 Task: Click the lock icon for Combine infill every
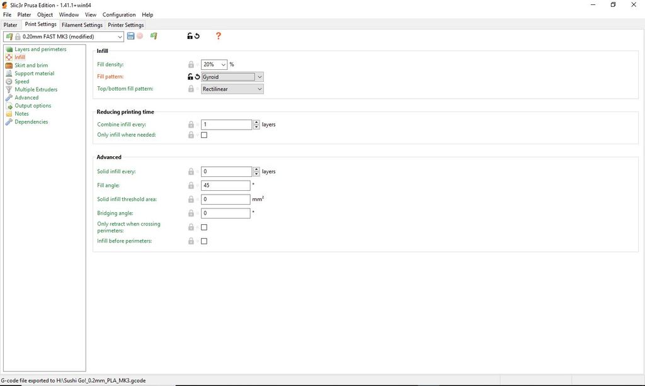coord(191,124)
